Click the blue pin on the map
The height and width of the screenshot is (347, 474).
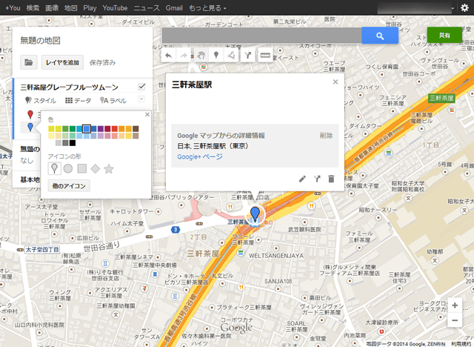(x=255, y=214)
